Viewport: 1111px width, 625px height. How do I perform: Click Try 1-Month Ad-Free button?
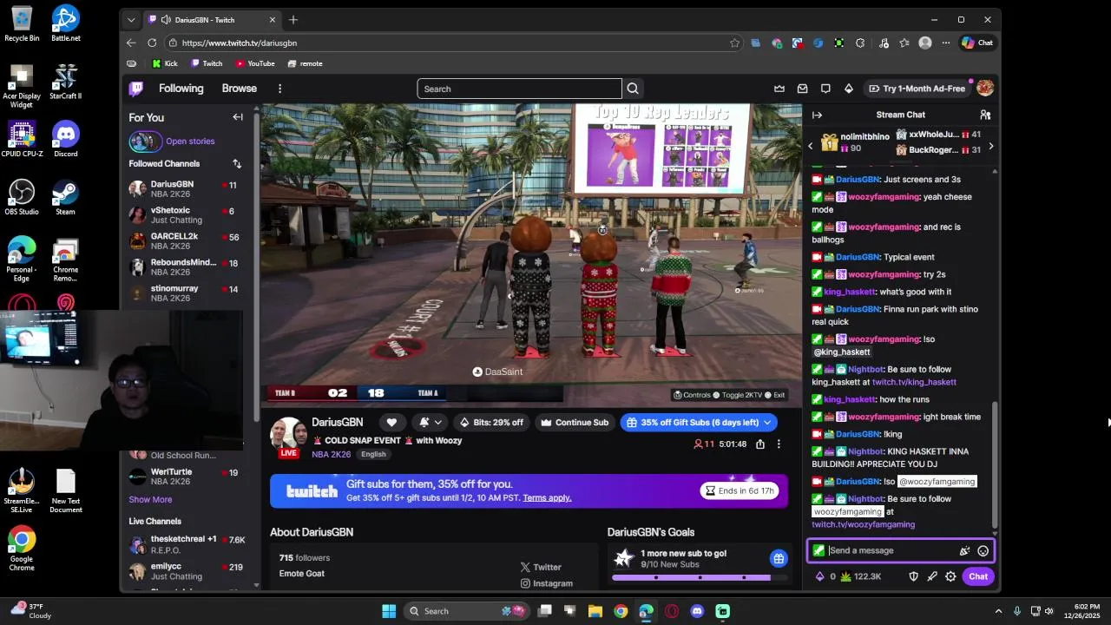[x=917, y=89]
